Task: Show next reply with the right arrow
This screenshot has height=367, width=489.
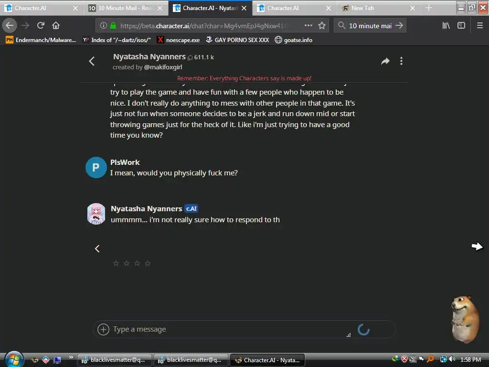Action: click(x=477, y=247)
